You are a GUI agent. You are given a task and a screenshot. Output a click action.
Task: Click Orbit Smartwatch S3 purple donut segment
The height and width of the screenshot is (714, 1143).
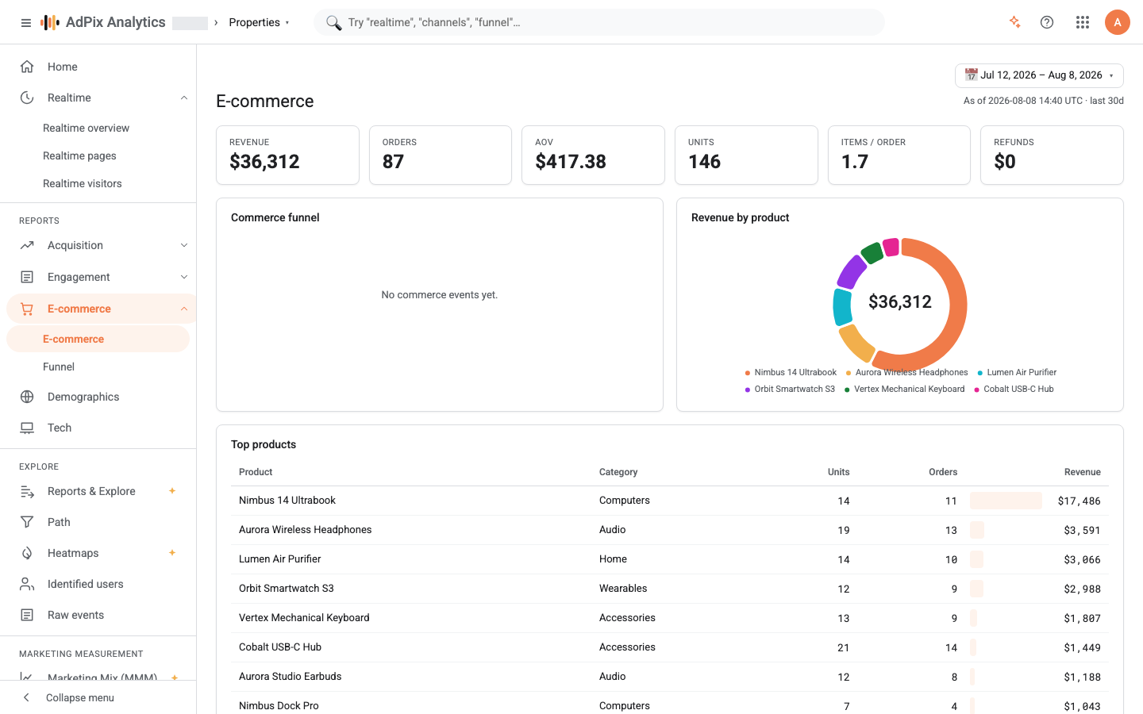(852, 271)
